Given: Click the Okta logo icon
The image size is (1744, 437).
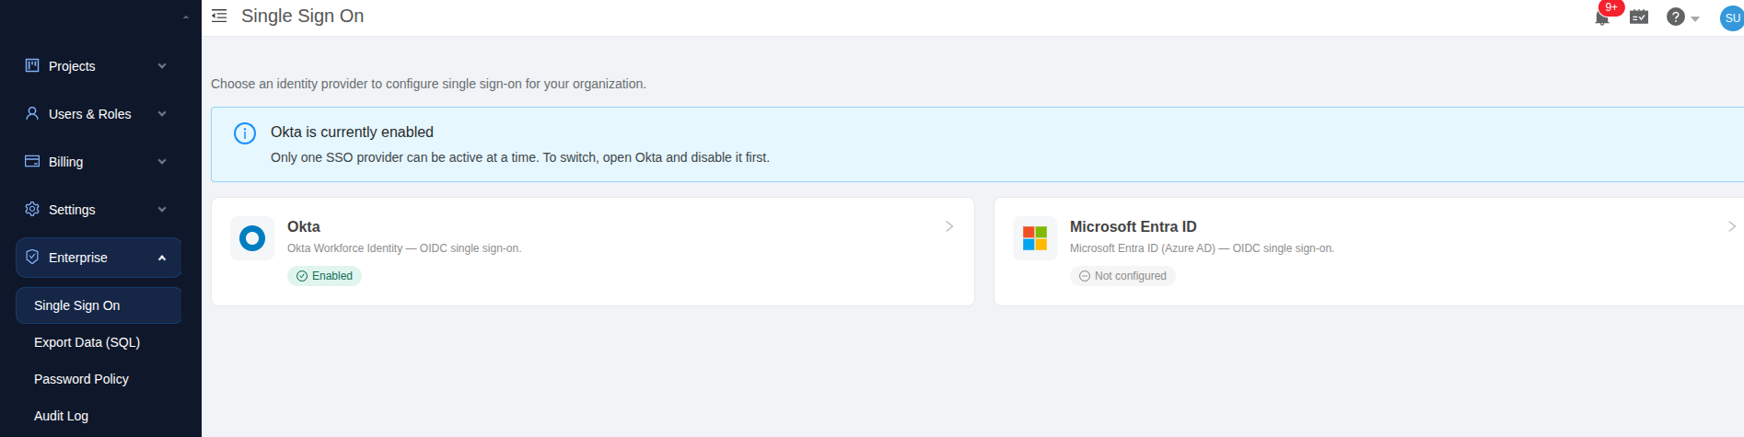Looking at the screenshot, I should point(252,238).
